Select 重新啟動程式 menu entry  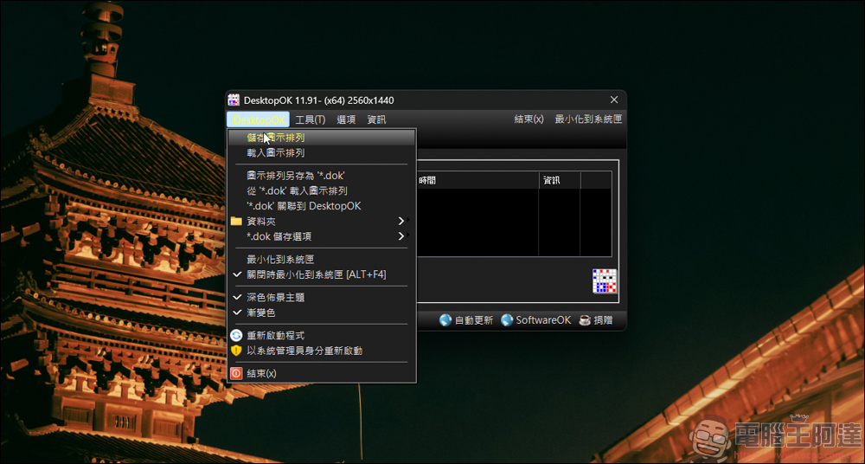(x=322, y=335)
